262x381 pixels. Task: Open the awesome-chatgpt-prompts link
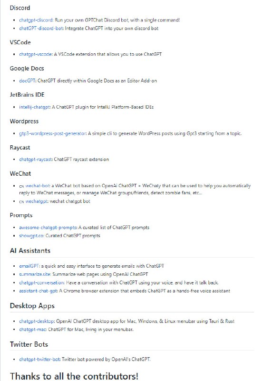point(48,228)
